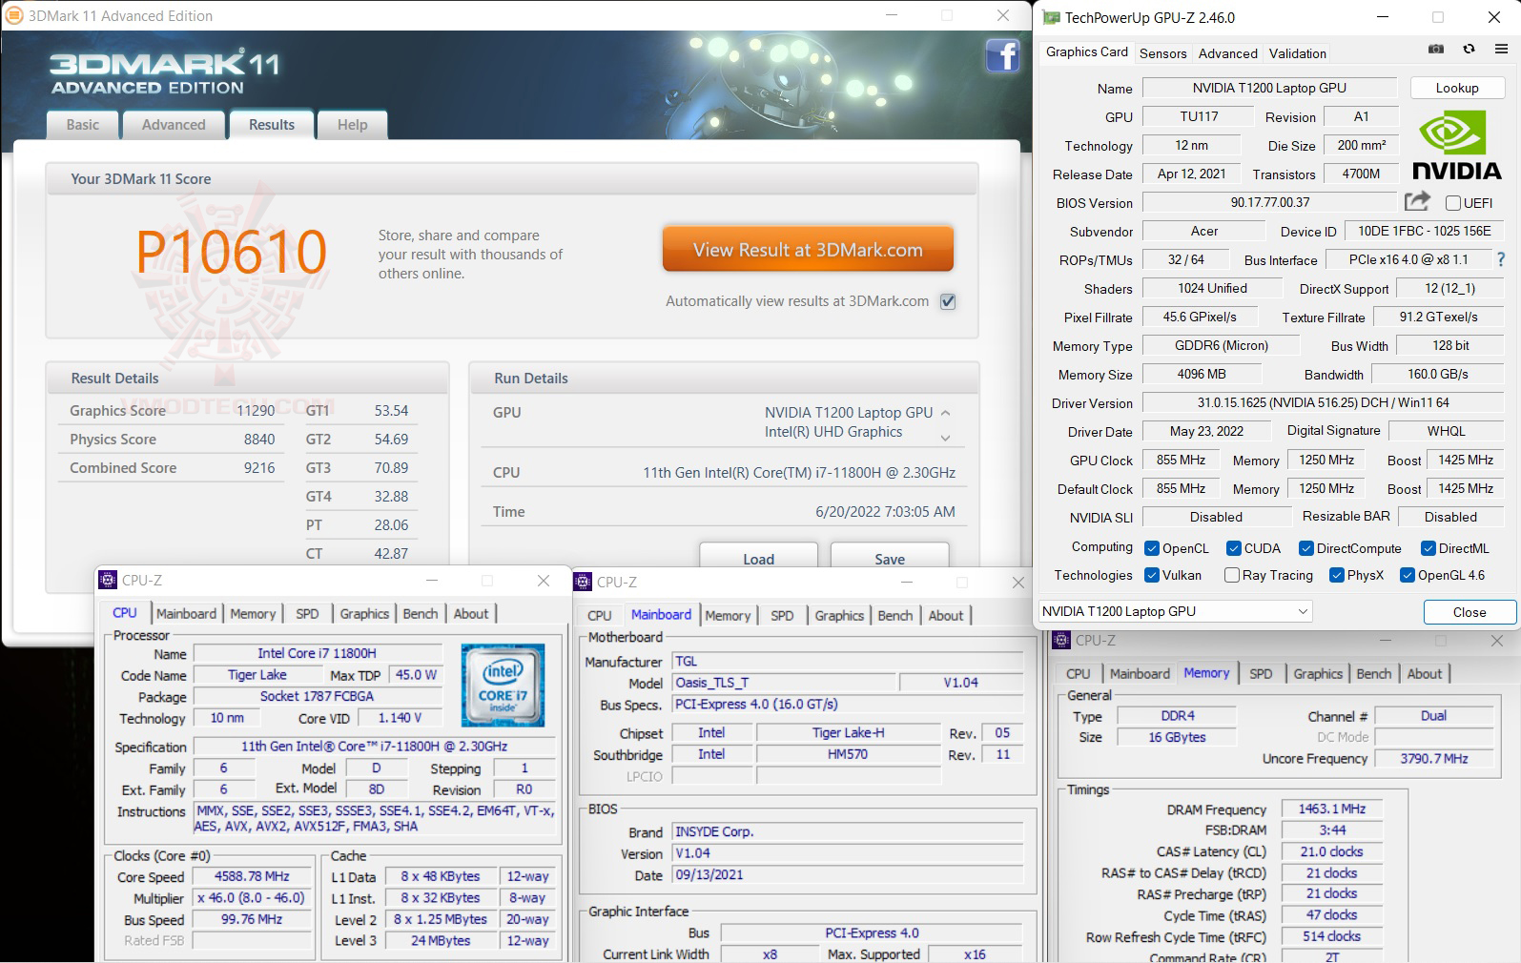Toggle the OpenGL 4.6 checkbox

(1408, 575)
